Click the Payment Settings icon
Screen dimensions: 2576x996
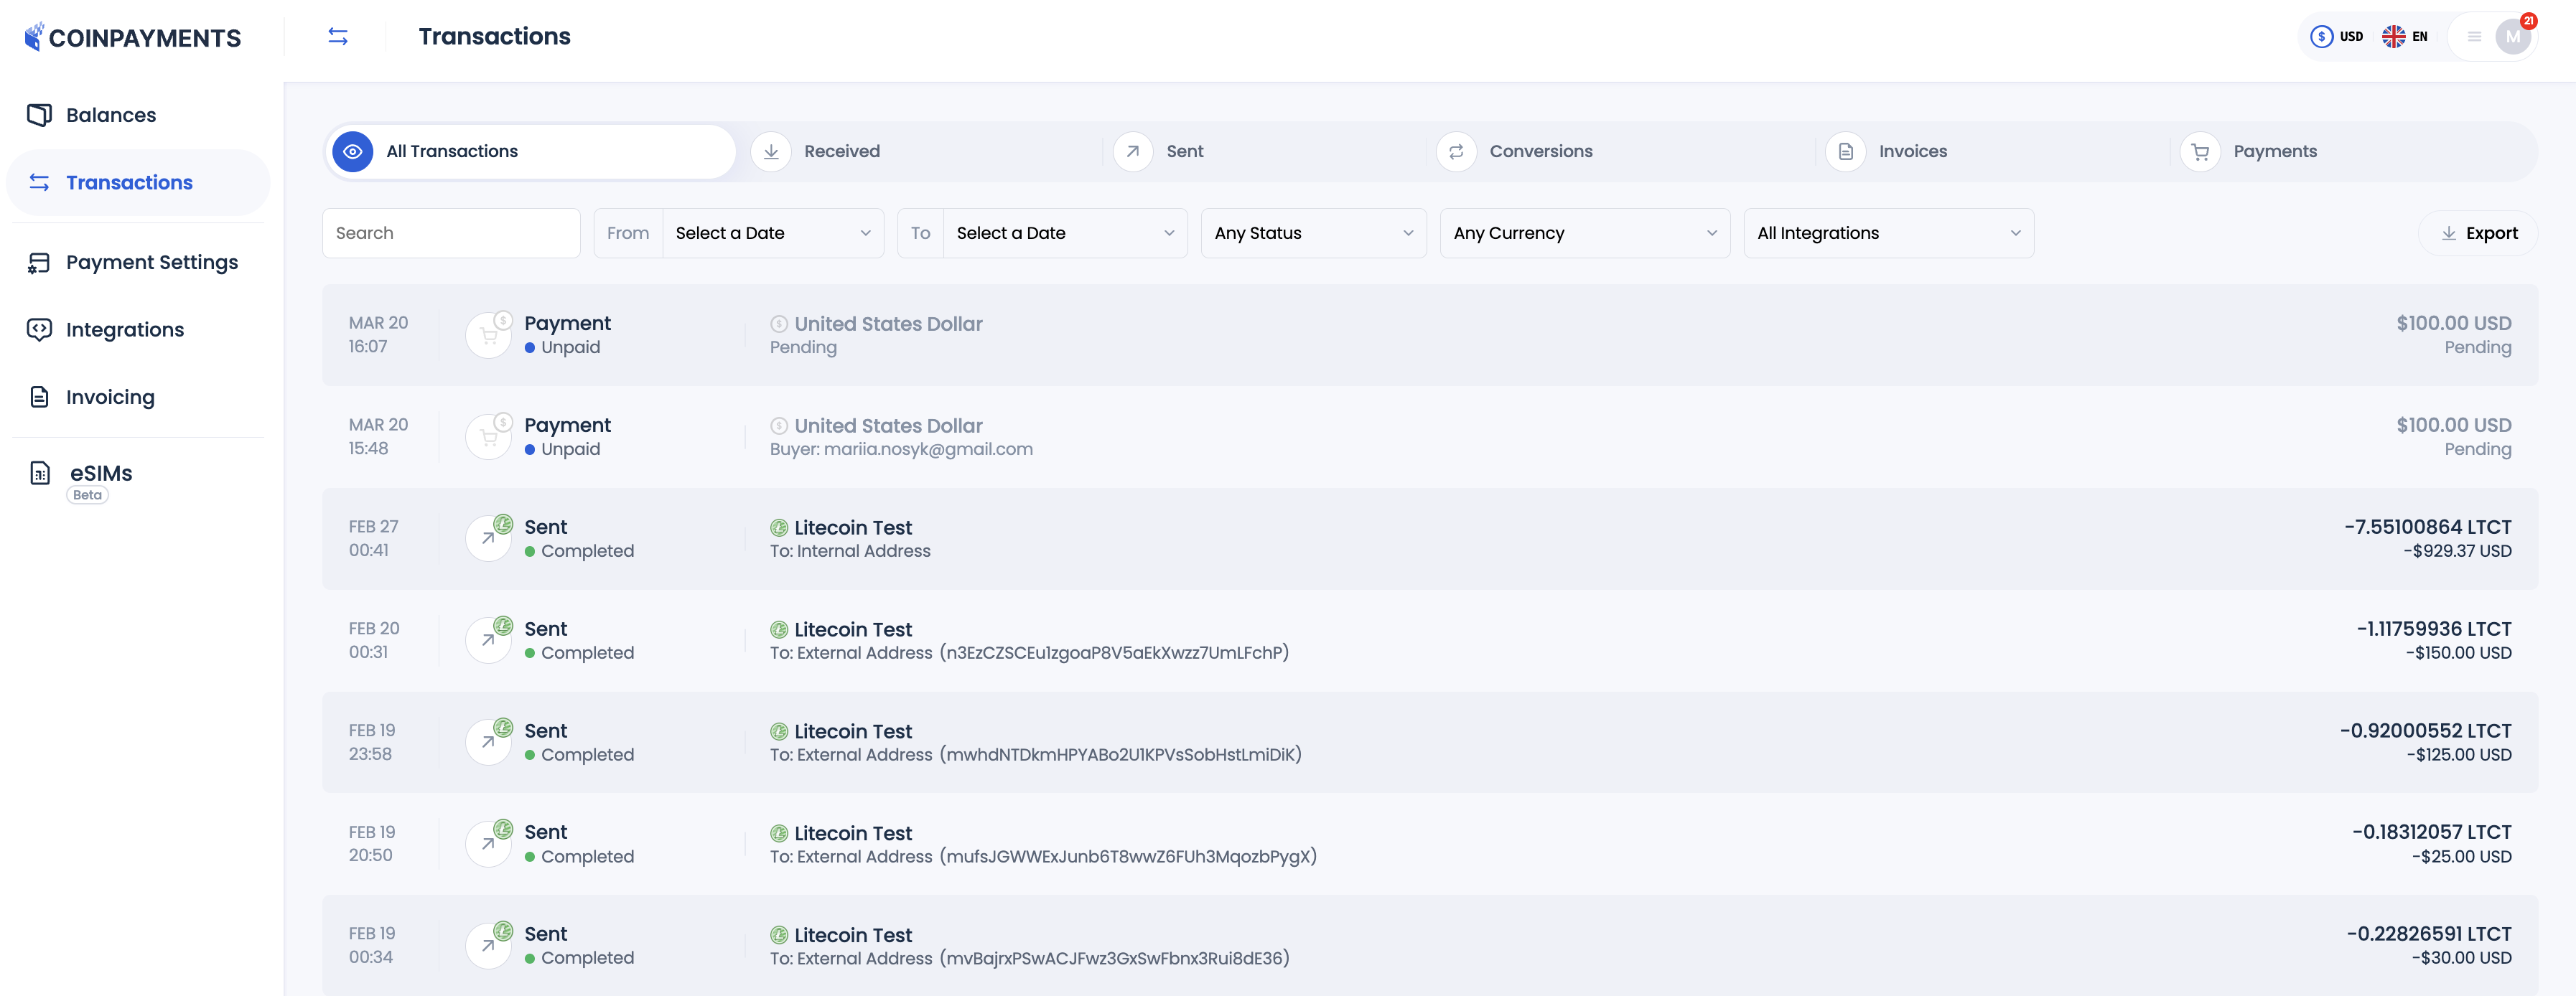(38, 262)
